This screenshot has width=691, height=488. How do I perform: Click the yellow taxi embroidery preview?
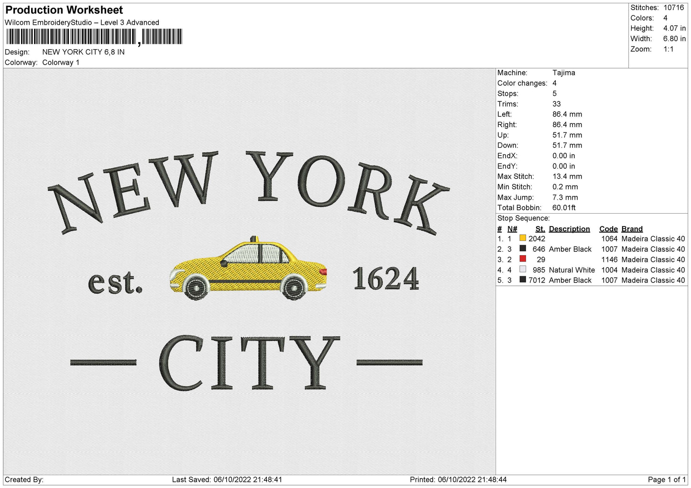click(x=248, y=269)
